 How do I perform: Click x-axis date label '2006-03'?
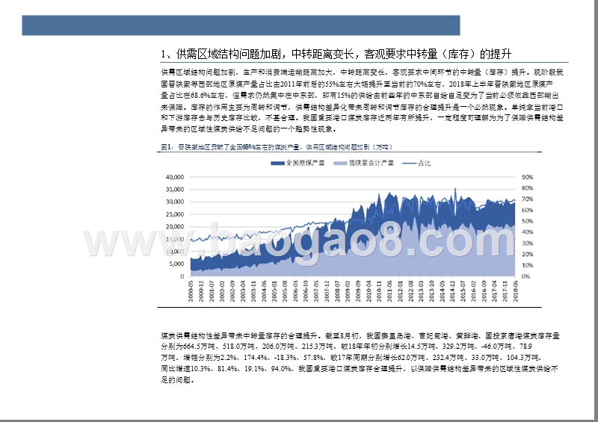[x=295, y=291]
